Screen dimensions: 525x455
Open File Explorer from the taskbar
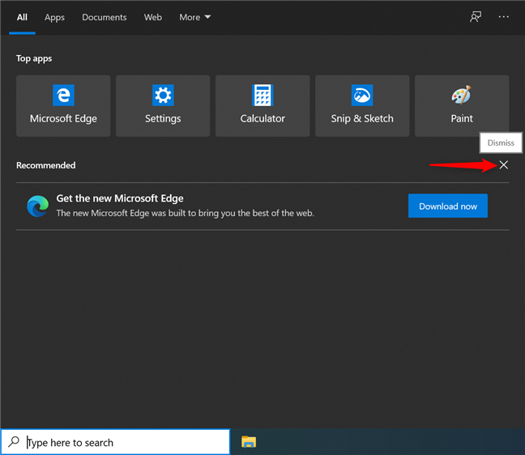coord(249,441)
